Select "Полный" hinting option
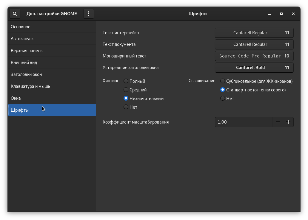 (x=126, y=81)
